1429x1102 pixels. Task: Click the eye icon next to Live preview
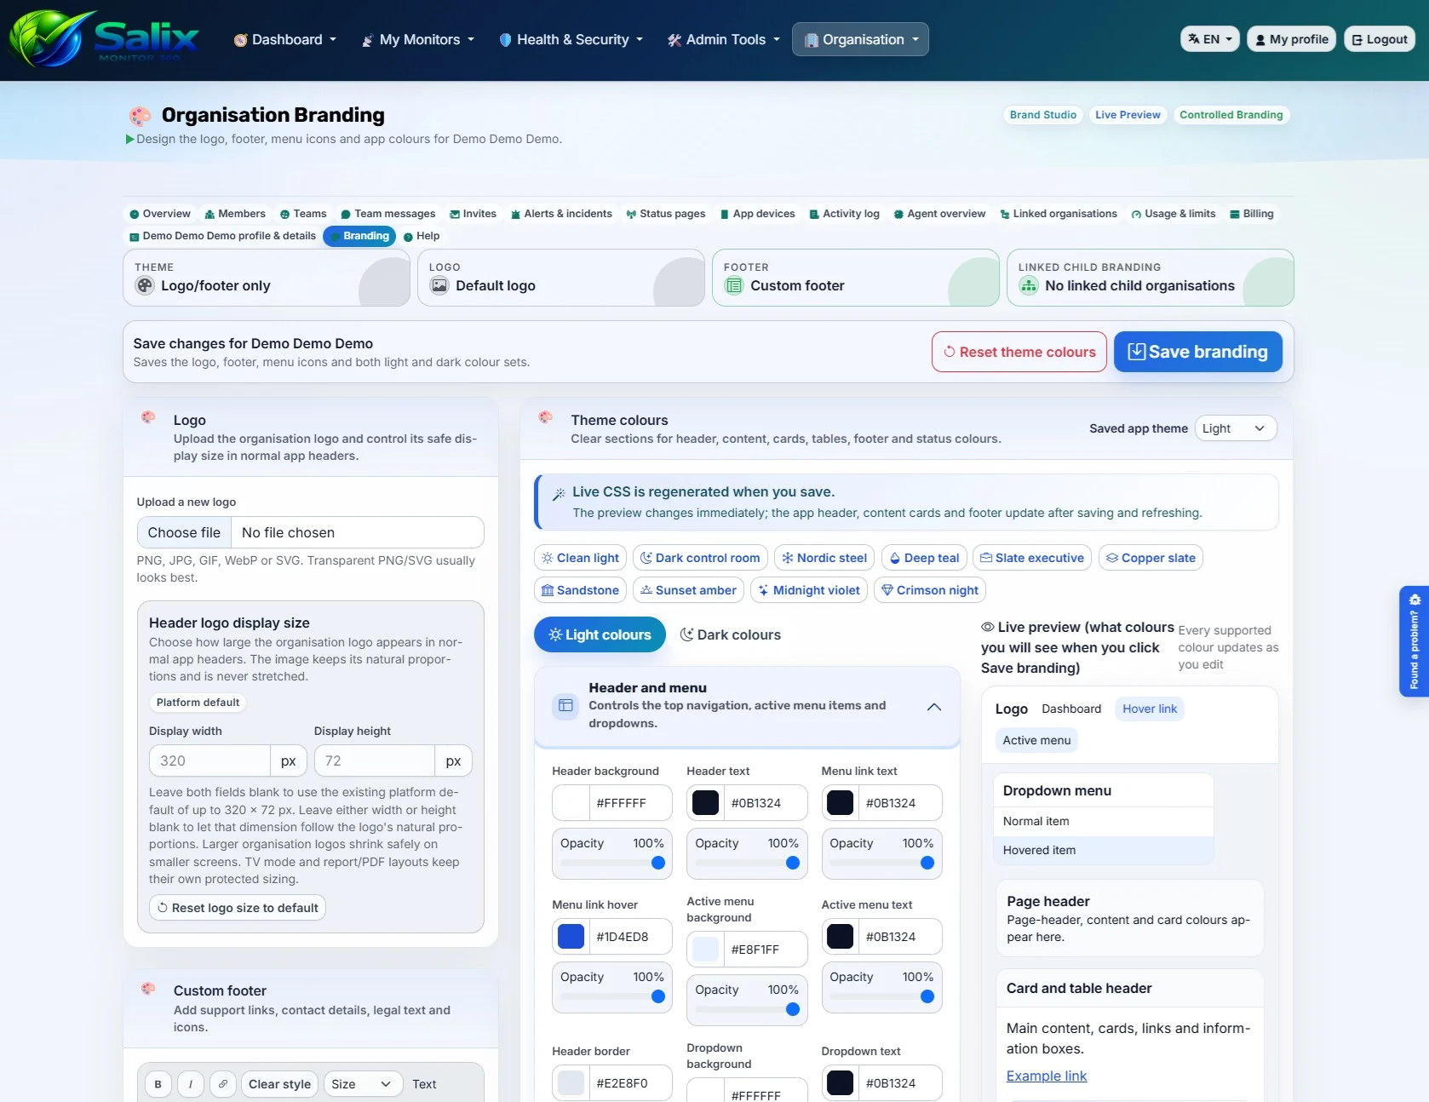988,627
